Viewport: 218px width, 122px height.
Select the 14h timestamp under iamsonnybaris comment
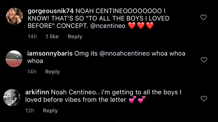(x=32, y=72)
